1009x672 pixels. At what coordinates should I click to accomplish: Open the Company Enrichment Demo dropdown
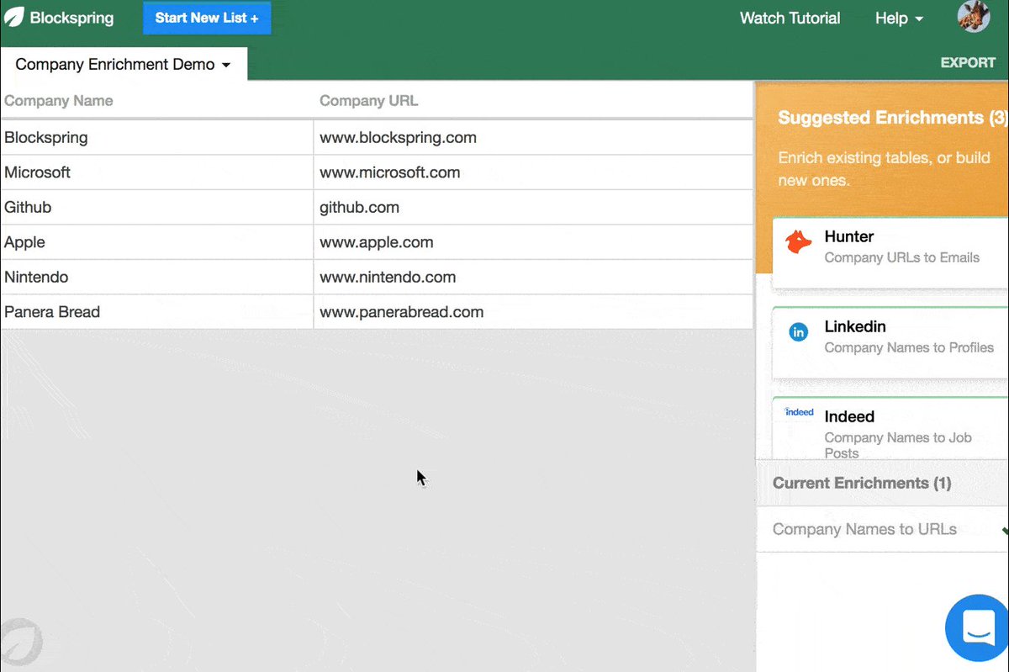[x=123, y=65]
